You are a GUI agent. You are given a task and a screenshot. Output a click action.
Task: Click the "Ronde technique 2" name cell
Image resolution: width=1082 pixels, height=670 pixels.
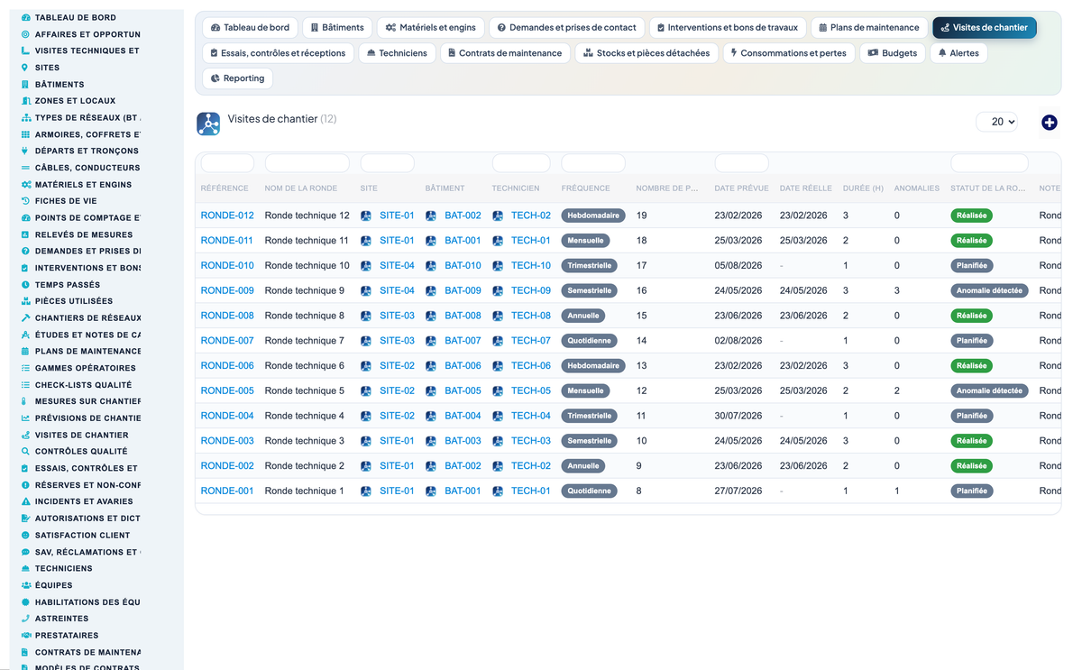coord(305,466)
